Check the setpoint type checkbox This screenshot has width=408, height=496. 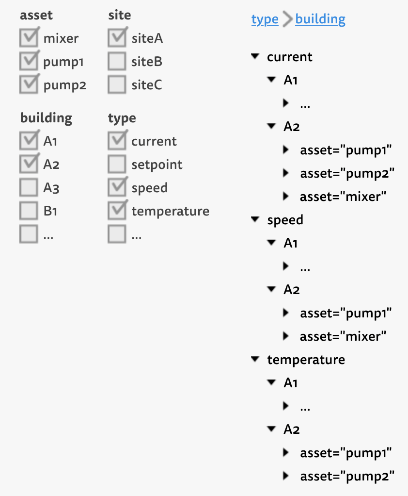(x=117, y=165)
